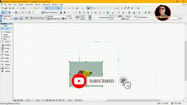Click the Redo icon
This screenshot has height=105, width=187.
[31, 8]
